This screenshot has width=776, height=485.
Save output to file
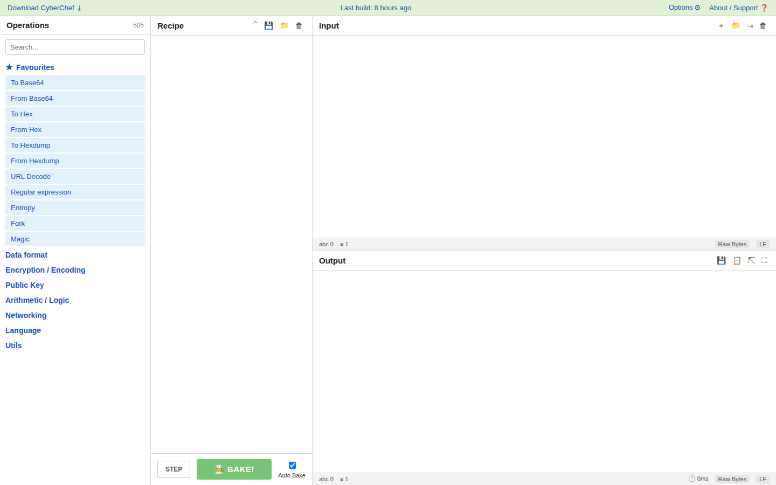(721, 260)
